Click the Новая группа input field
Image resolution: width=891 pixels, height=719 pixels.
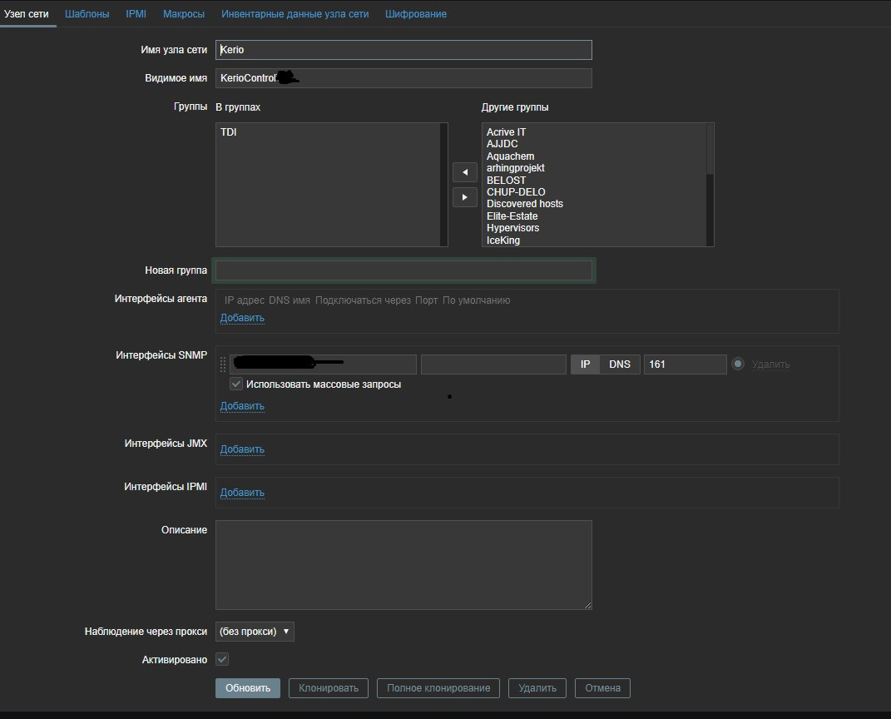pos(403,270)
